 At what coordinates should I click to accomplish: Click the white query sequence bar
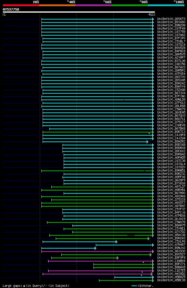pyautogui.click(x=79, y=12)
